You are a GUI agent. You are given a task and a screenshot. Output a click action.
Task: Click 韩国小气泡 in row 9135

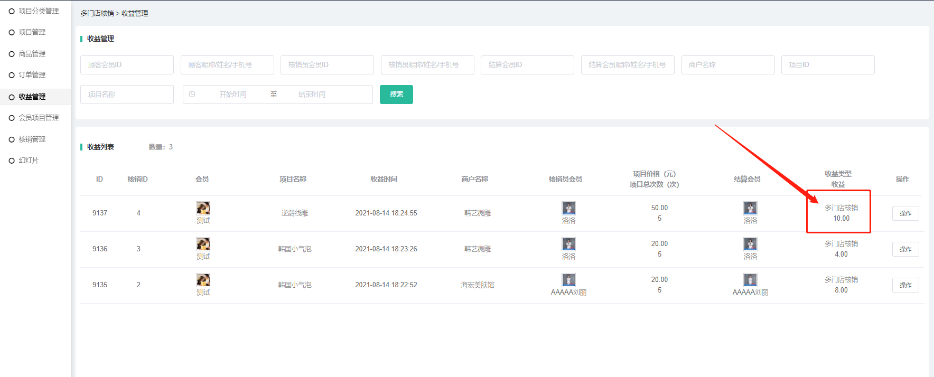click(295, 285)
